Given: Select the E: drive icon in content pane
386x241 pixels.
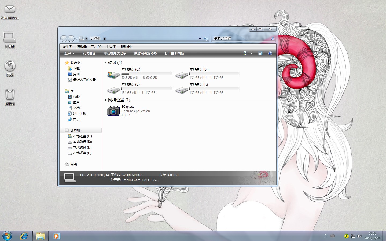Looking at the screenshot, I should [x=113, y=90].
